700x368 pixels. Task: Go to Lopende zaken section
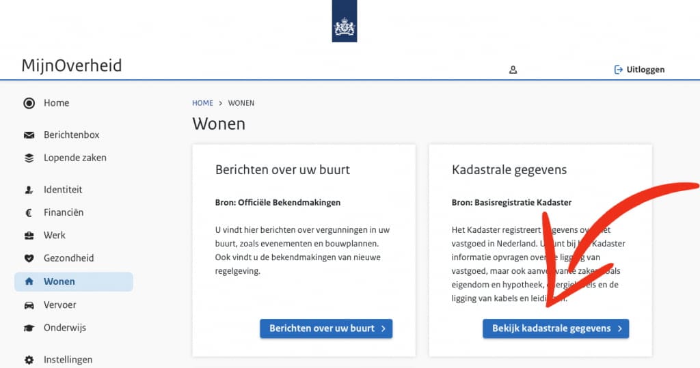[x=75, y=158]
